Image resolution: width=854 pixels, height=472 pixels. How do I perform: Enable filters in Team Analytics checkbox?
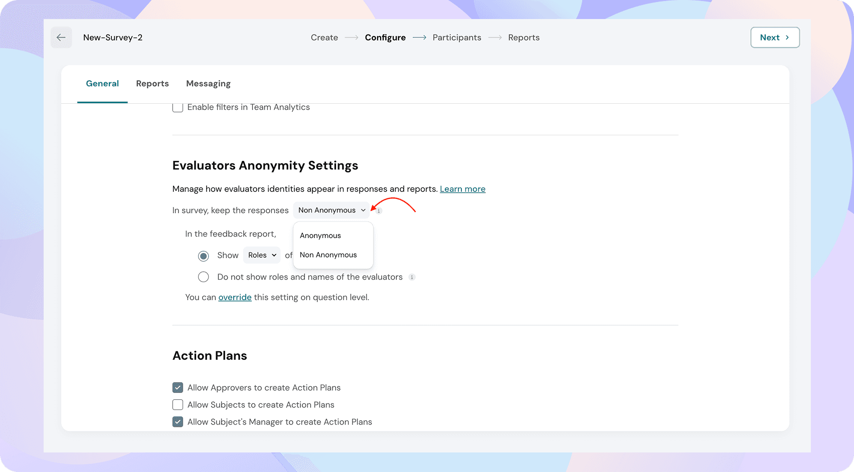pyautogui.click(x=178, y=107)
